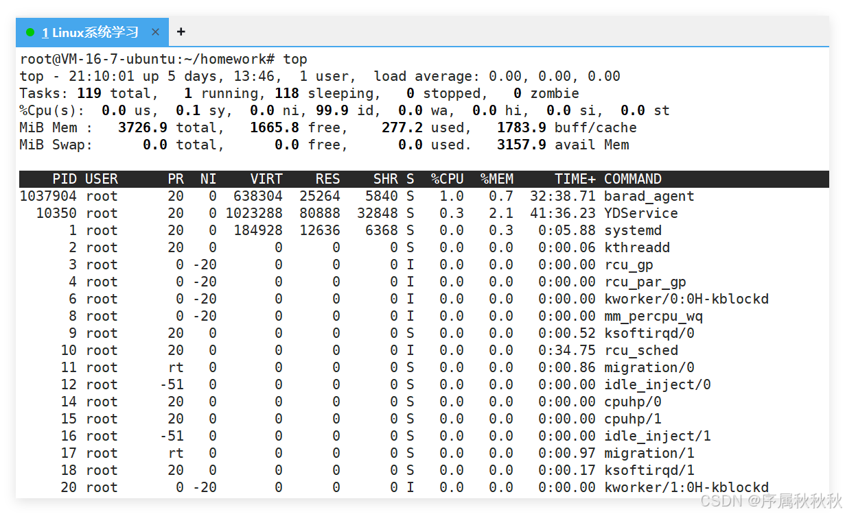
Task: Select the rcu_par_gp process name
Action: [x=645, y=282]
